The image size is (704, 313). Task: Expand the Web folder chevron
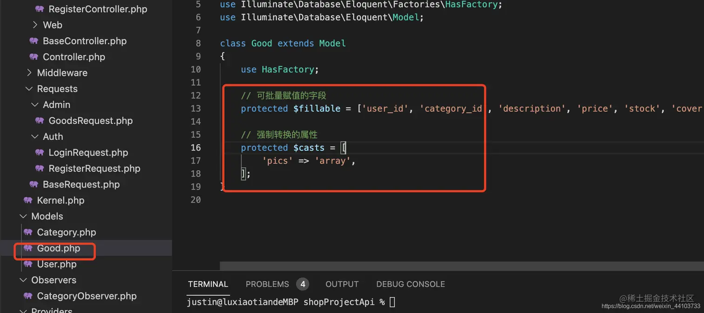click(x=35, y=25)
